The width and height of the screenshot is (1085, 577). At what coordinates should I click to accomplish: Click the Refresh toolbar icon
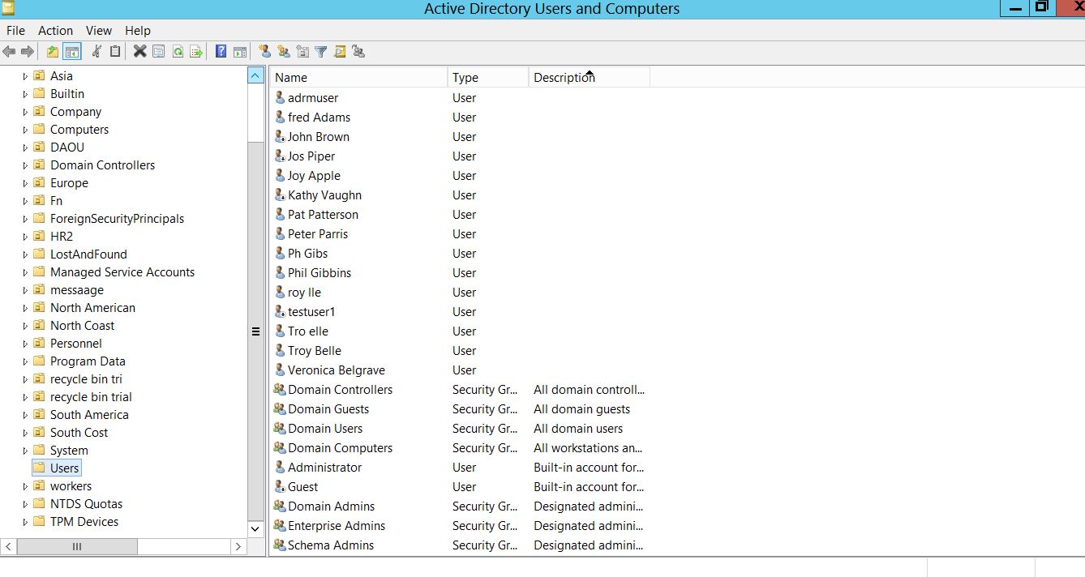(x=178, y=52)
